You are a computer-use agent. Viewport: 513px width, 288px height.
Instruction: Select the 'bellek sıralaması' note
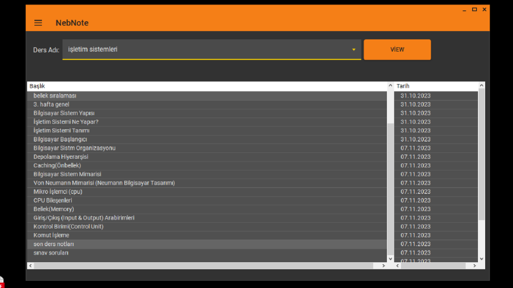[207, 96]
